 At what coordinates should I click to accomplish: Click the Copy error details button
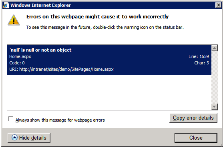click(193, 118)
